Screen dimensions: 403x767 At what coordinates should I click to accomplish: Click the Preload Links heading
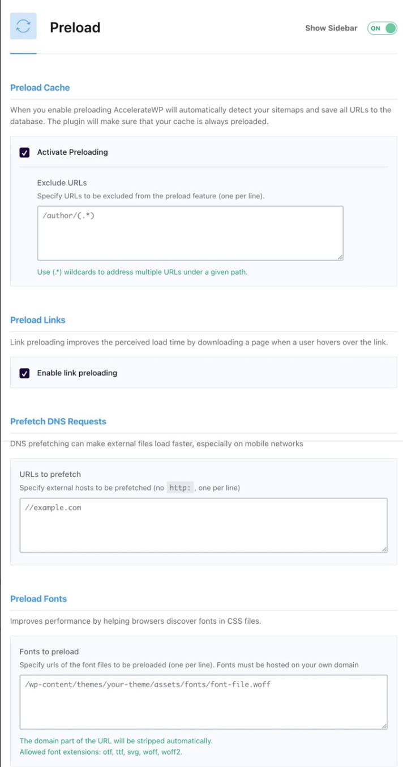coord(38,319)
